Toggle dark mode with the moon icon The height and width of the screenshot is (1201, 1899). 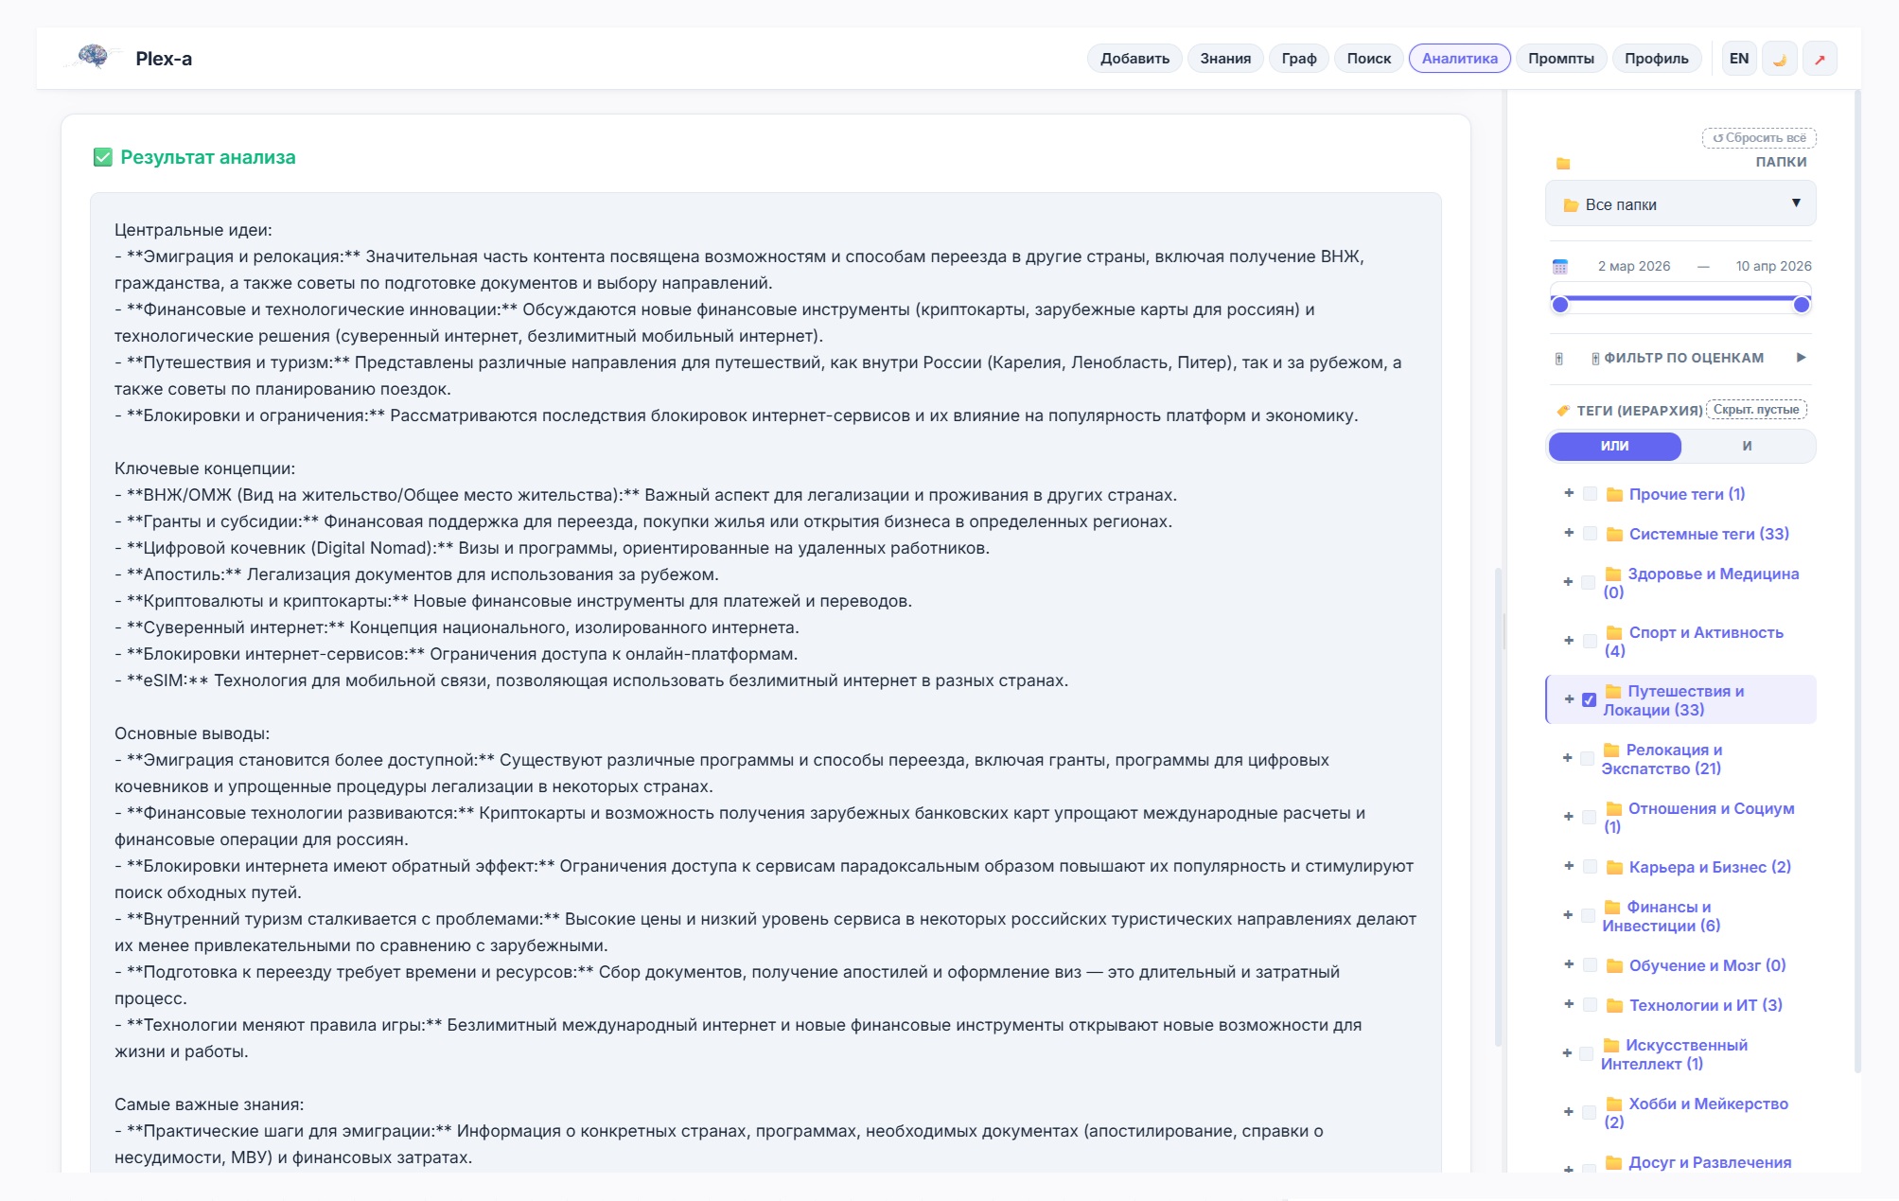coord(1779,58)
